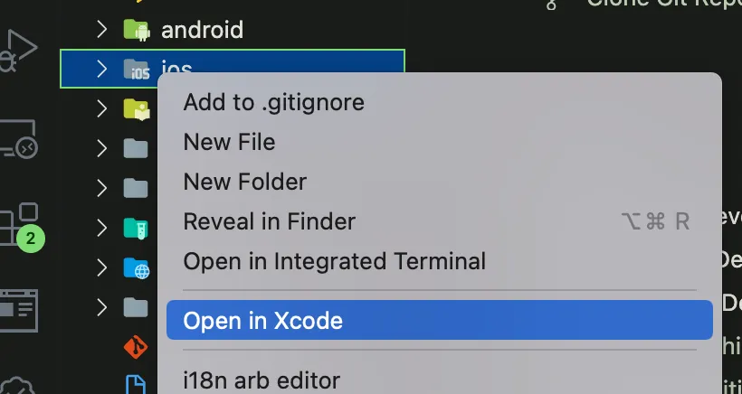Click the ios folder icon
Image resolution: width=742 pixels, height=394 pixels.
click(137, 70)
